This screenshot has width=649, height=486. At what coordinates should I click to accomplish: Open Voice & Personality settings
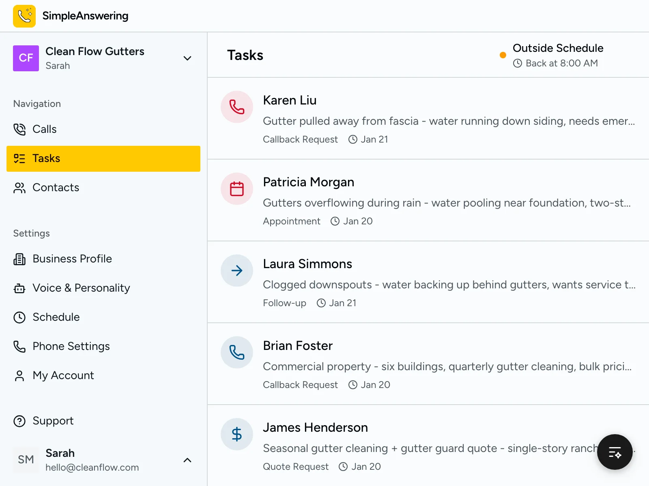[x=81, y=288]
